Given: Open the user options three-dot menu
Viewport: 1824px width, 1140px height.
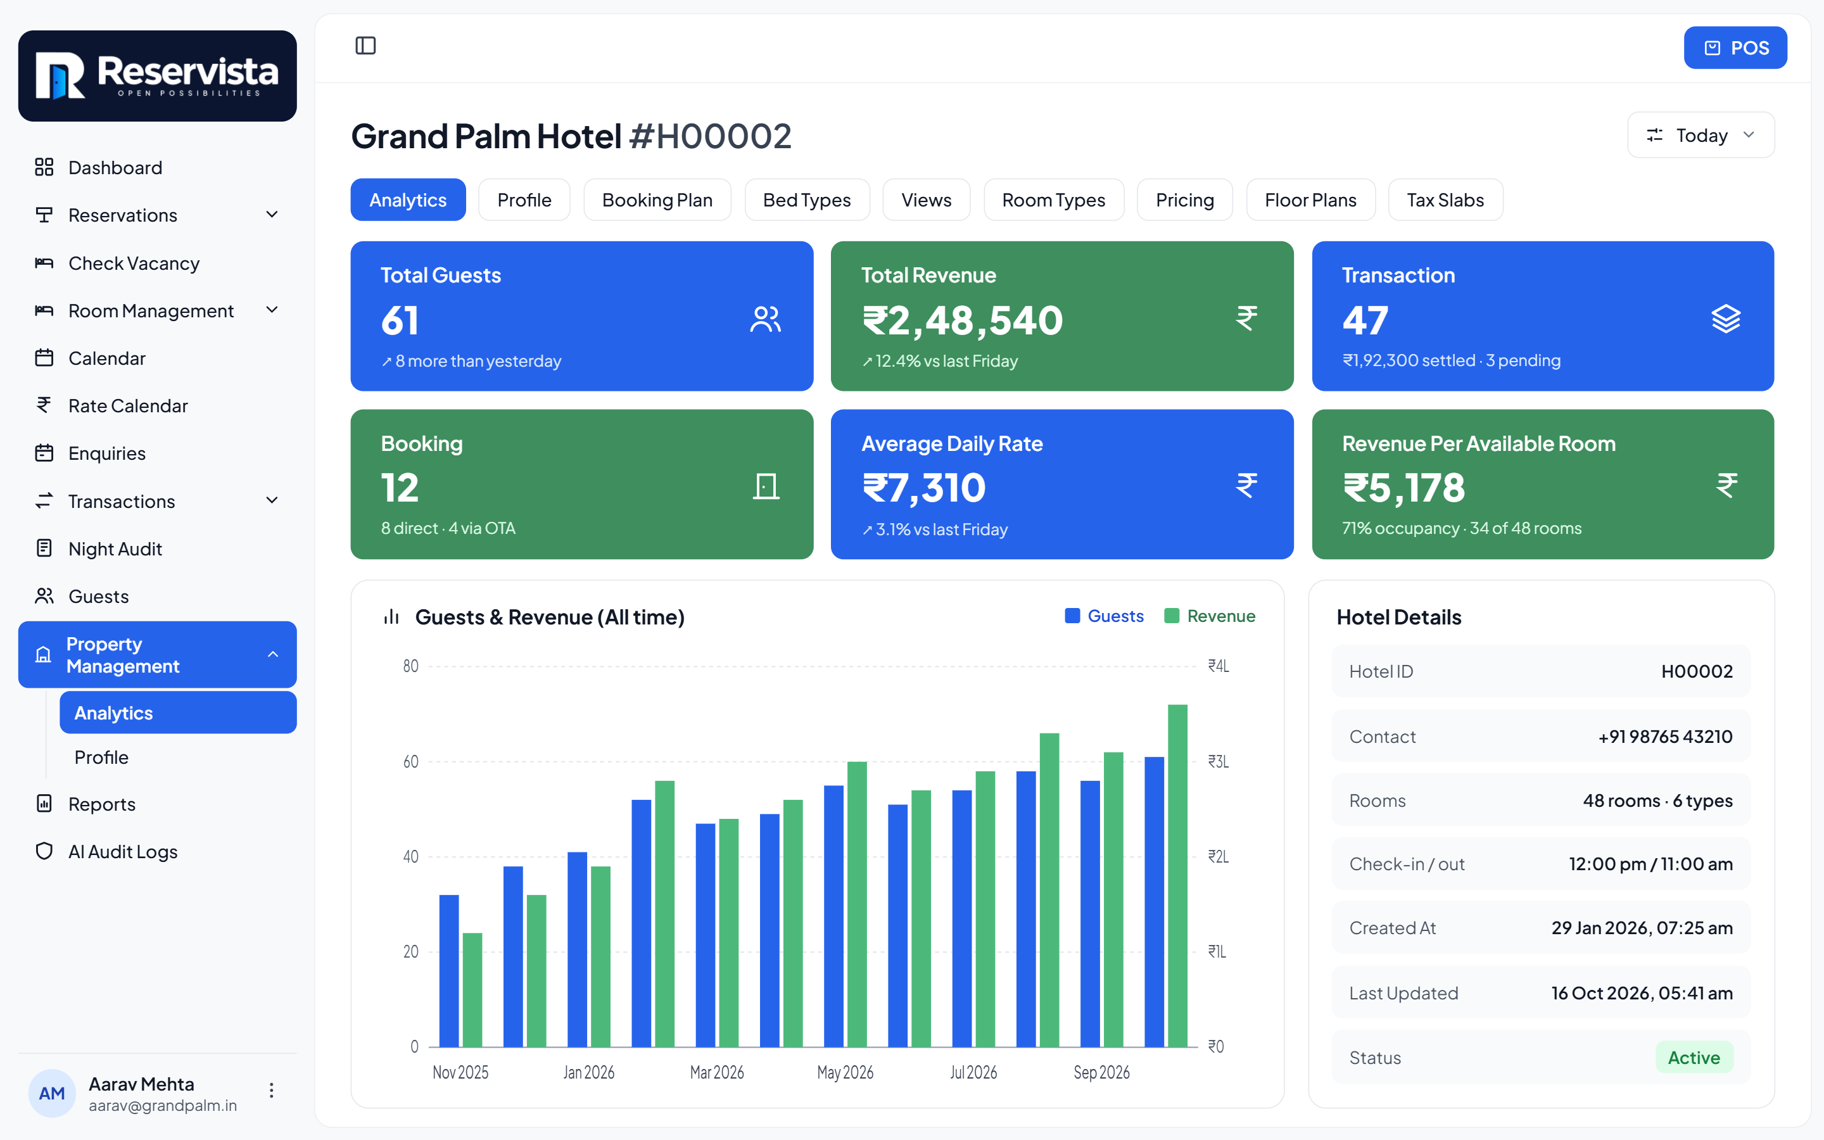Looking at the screenshot, I should (271, 1090).
